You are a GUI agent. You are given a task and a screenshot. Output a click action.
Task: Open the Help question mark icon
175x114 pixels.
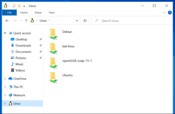click(170, 13)
